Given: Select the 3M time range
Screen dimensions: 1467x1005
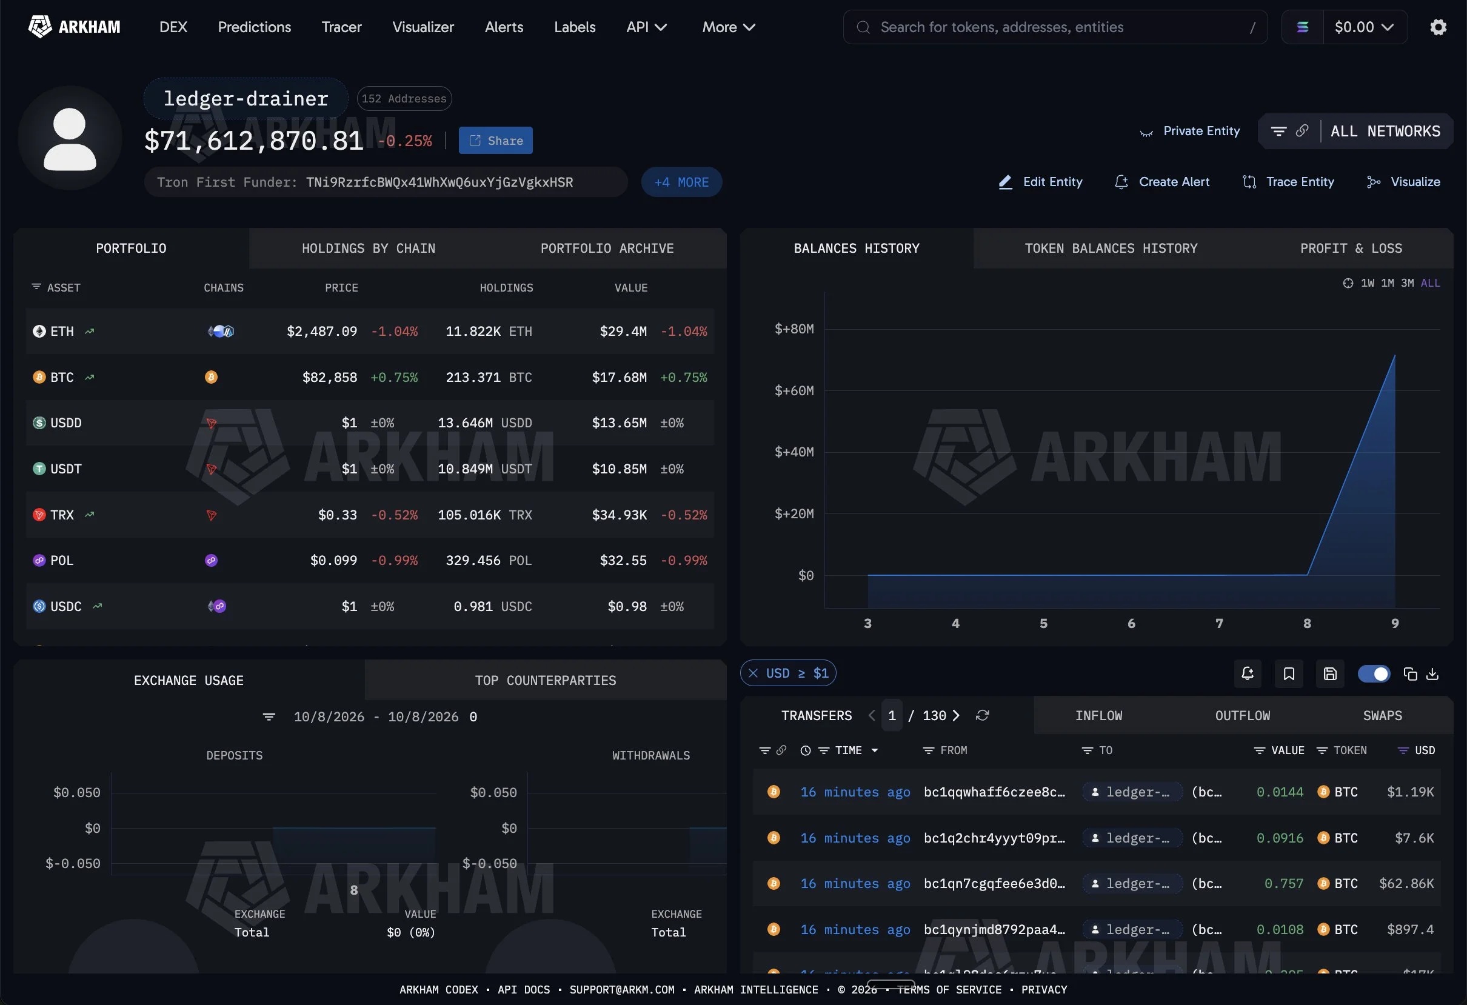Looking at the screenshot, I should 1407,284.
